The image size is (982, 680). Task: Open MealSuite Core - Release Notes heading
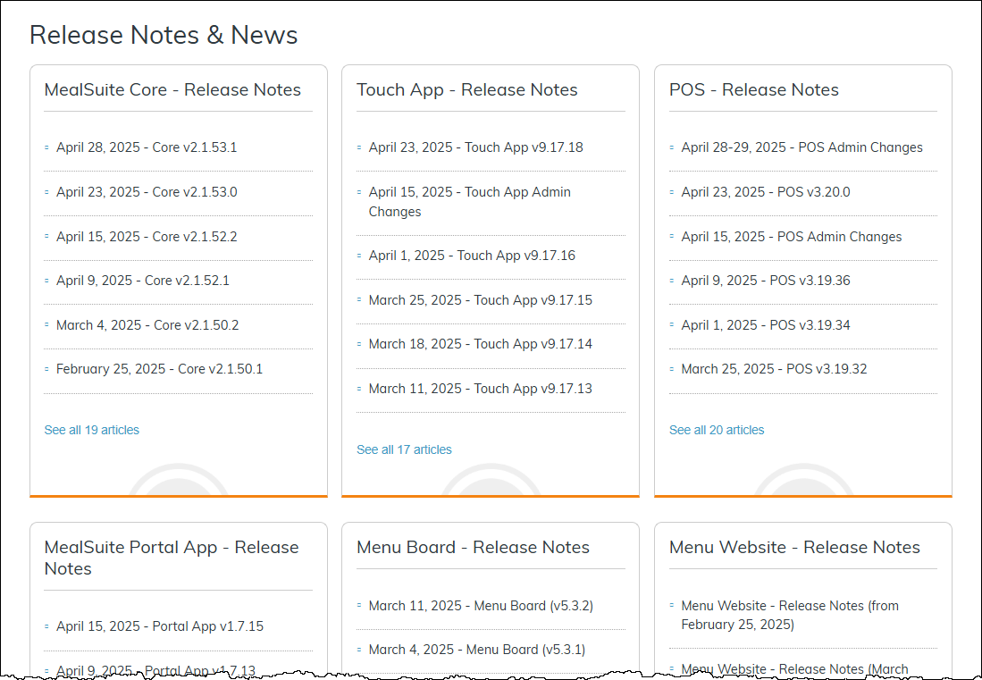172,89
